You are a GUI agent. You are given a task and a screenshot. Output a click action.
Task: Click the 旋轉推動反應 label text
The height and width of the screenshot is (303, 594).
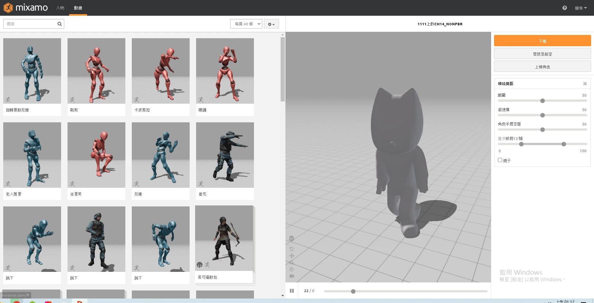click(17, 110)
